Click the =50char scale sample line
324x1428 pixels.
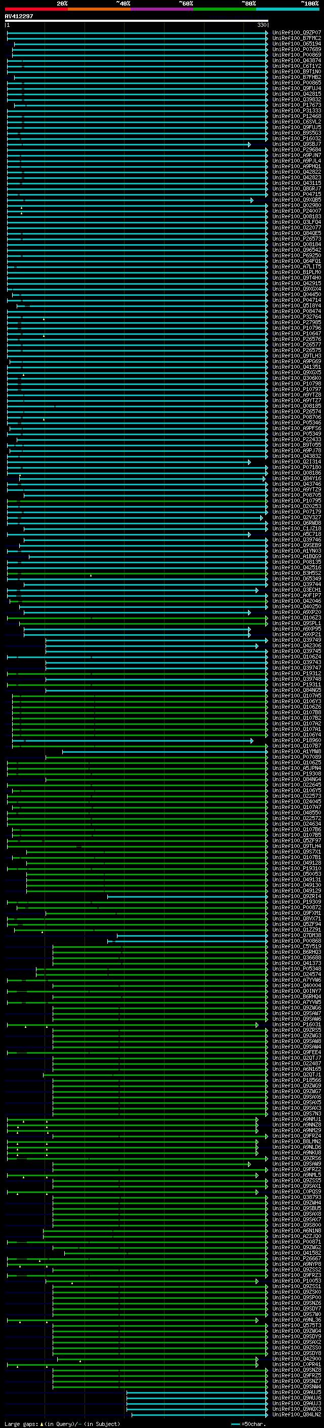[235, 1424]
